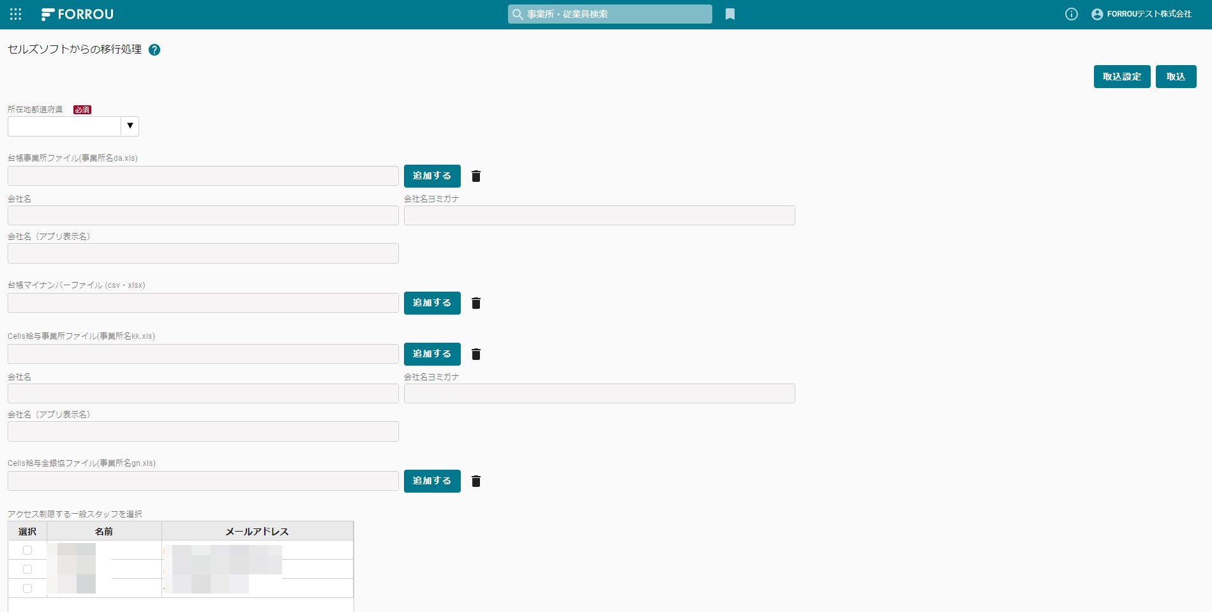Delete 台帳マイナンバーファイル via trash icon
The image size is (1212, 612).
[x=476, y=303]
